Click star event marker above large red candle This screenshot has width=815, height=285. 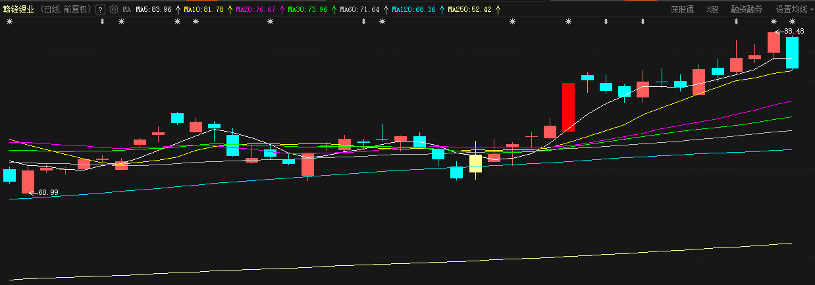click(569, 22)
